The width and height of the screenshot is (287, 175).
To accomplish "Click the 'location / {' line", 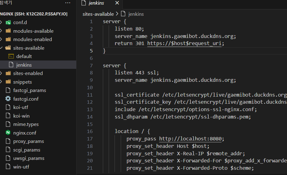I will pos(132,131).
